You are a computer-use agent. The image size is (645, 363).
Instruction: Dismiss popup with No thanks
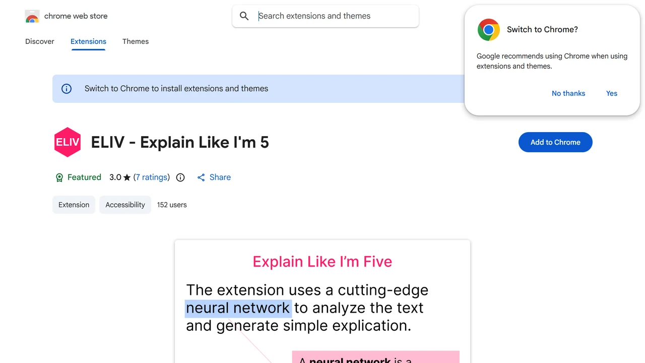pos(568,93)
